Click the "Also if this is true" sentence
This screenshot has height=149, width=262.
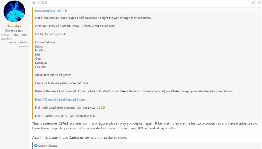(x=79, y=137)
